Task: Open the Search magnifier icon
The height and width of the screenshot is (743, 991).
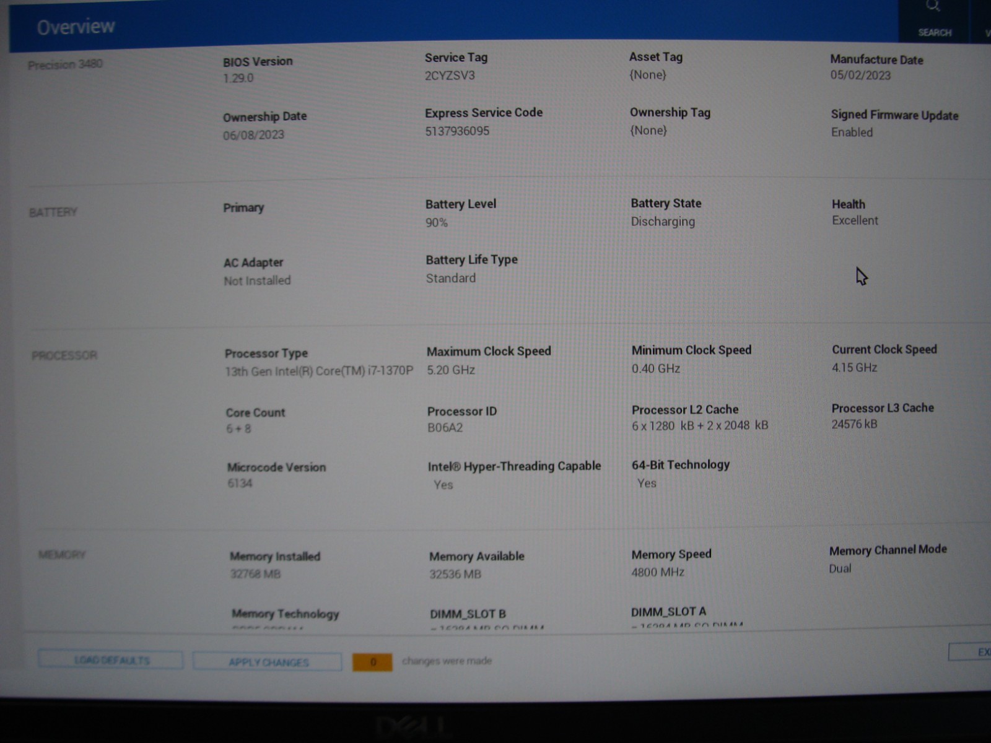Action: click(933, 7)
